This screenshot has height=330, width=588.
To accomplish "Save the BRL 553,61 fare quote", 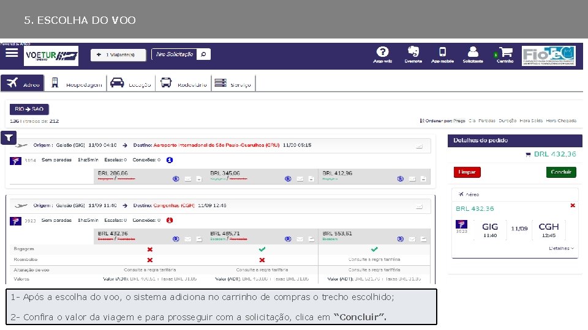I will pos(424,239).
